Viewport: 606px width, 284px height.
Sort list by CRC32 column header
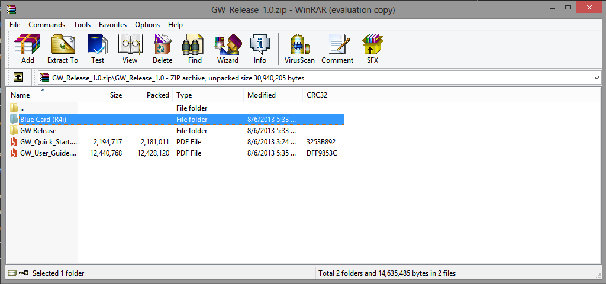(324, 95)
